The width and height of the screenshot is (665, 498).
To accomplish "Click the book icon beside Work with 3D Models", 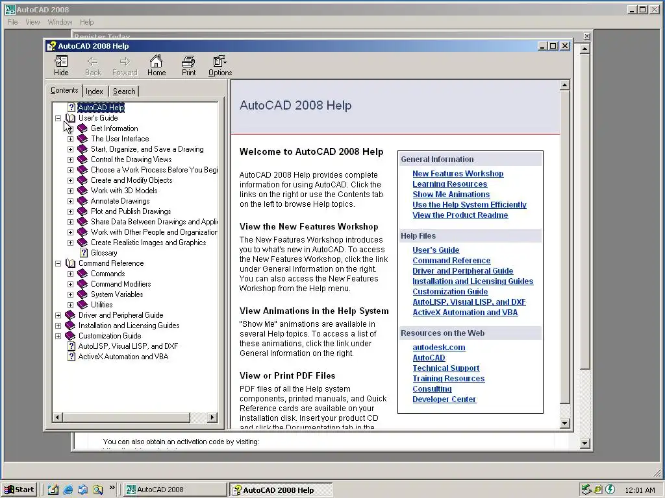I will (82, 191).
